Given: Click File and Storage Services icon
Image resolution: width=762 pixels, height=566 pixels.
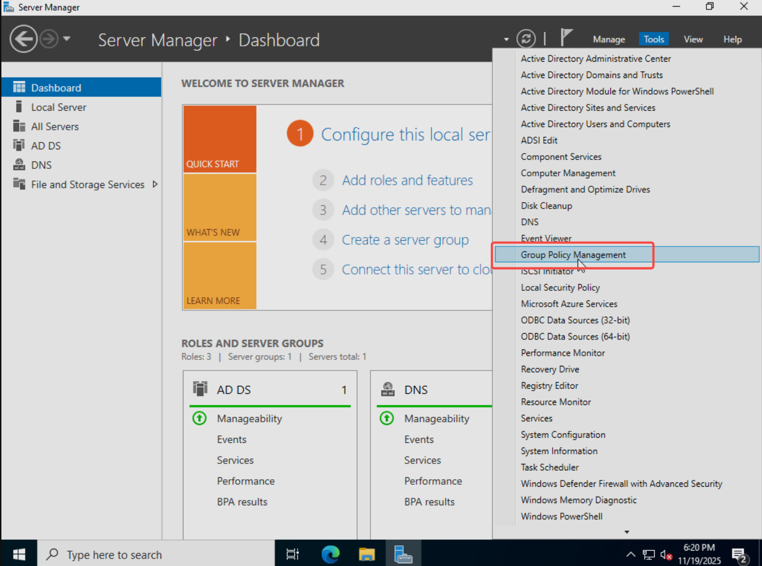Looking at the screenshot, I should (19, 184).
